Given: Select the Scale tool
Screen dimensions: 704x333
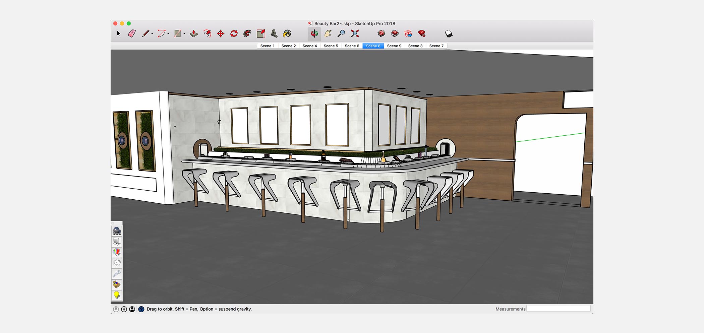Looking at the screenshot, I should pyautogui.click(x=261, y=34).
